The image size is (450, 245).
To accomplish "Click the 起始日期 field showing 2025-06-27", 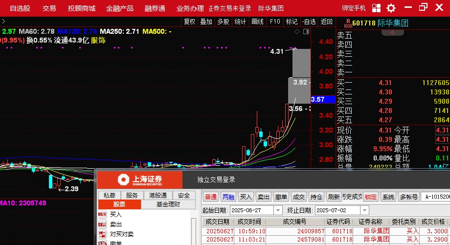I will (252, 210).
